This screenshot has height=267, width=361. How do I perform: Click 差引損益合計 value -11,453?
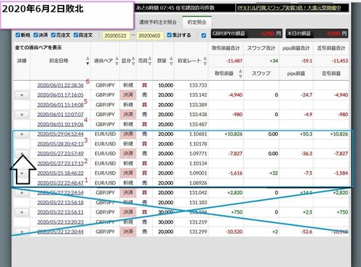(x=339, y=61)
